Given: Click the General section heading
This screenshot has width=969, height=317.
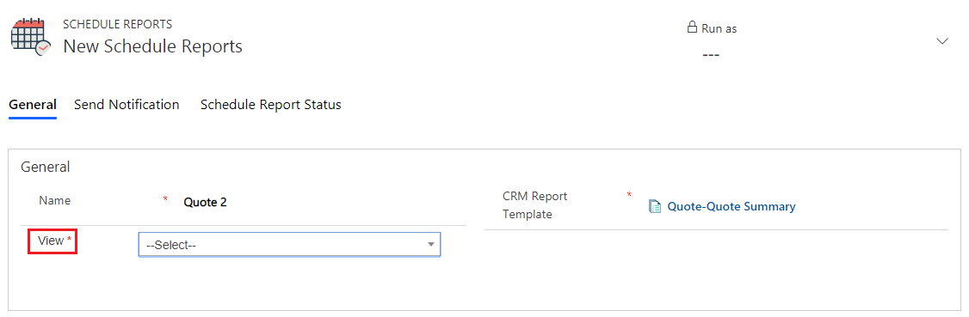Looking at the screenshot, I should click(45, 167).
